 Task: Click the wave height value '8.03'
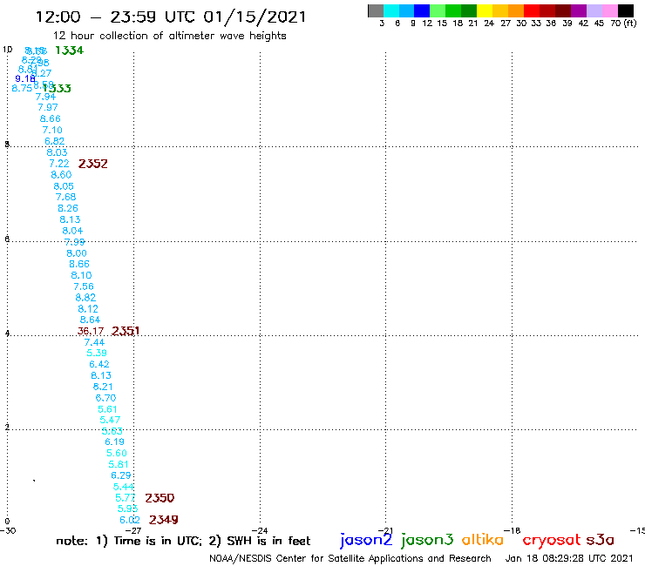pyautogui.click(x=57, y=152)
